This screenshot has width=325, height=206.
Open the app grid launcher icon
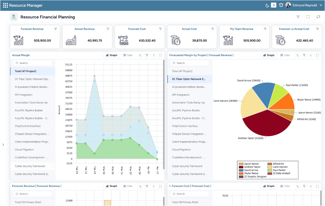pyautogui.click(x=5, y=5)
